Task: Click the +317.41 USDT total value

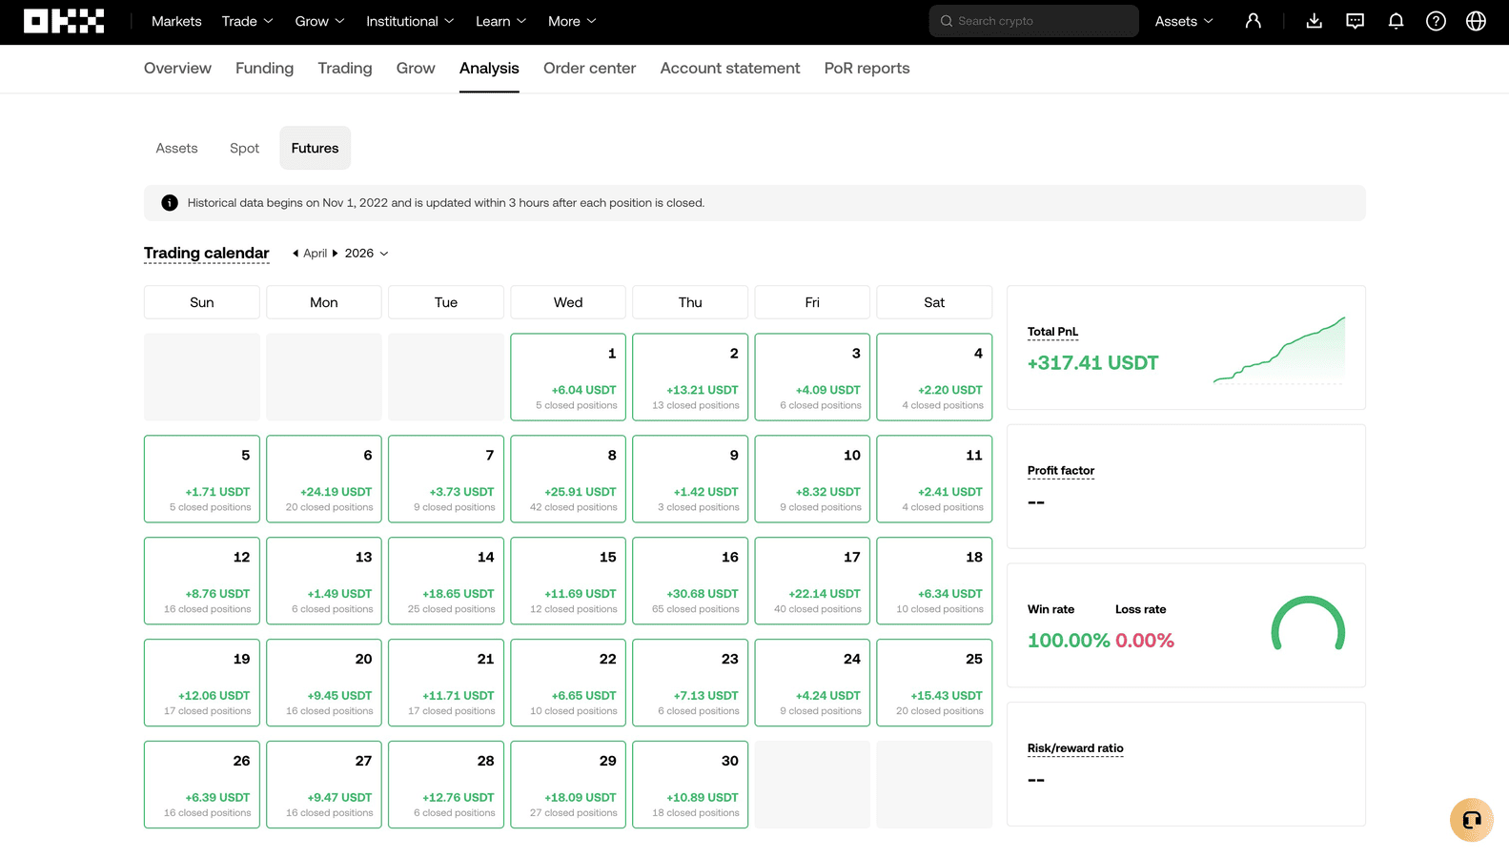Action: (x=1092, y=363)
